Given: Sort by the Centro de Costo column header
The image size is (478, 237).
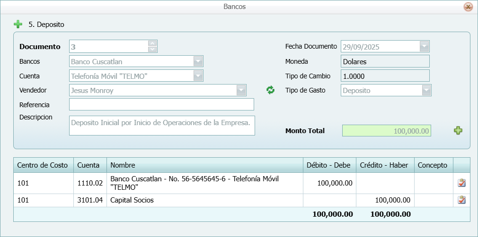Looking at the screenshot, I should [43, 165].
